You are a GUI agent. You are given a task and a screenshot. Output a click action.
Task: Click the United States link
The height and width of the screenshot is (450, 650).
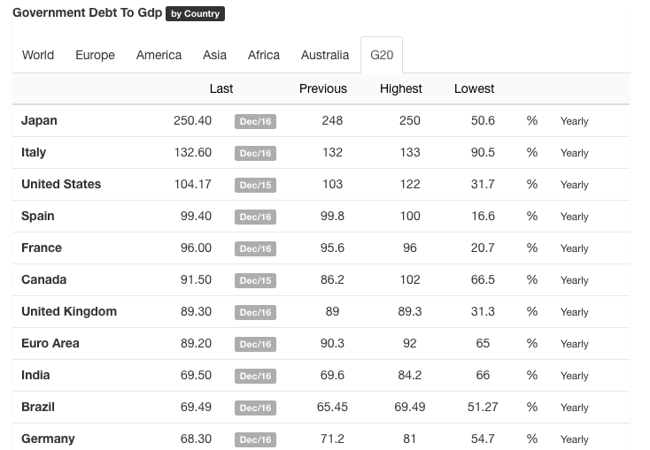(x=61, y=184)
